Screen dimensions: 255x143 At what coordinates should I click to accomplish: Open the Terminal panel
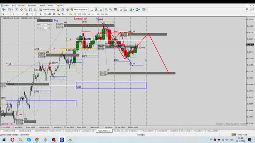[30, 10]
